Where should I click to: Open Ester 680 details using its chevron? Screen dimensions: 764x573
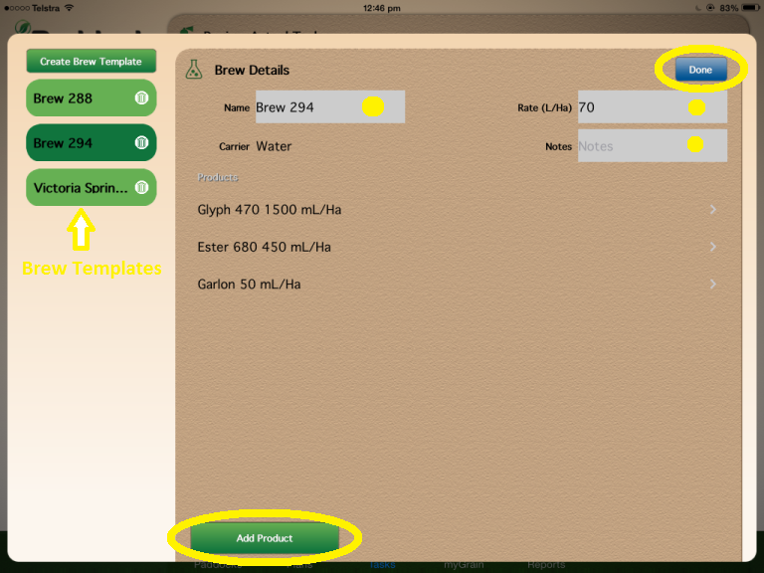point(712,247)
